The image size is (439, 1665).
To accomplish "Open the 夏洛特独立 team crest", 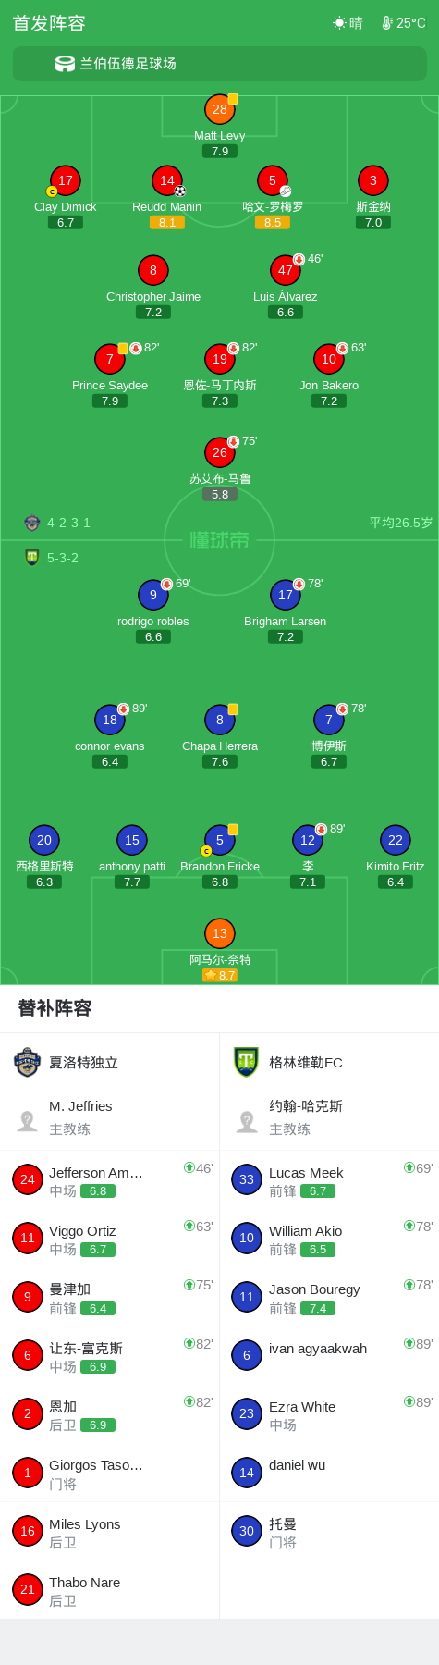I will click(x=28, y=1062).
